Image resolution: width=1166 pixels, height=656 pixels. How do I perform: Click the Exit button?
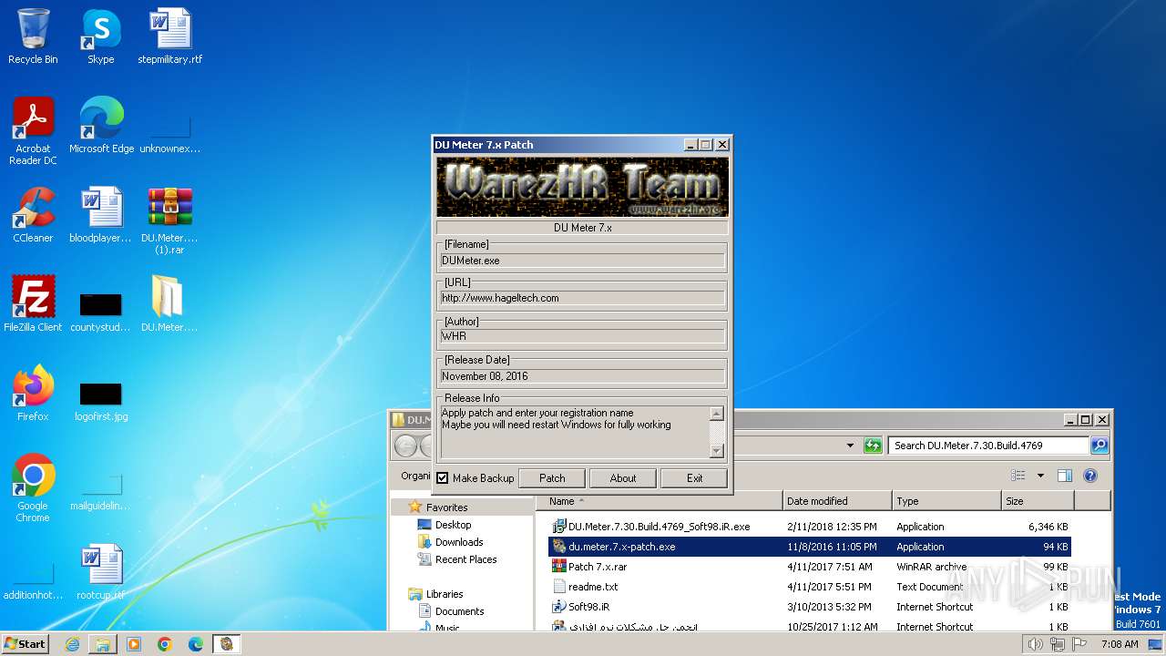coord(694,478)
